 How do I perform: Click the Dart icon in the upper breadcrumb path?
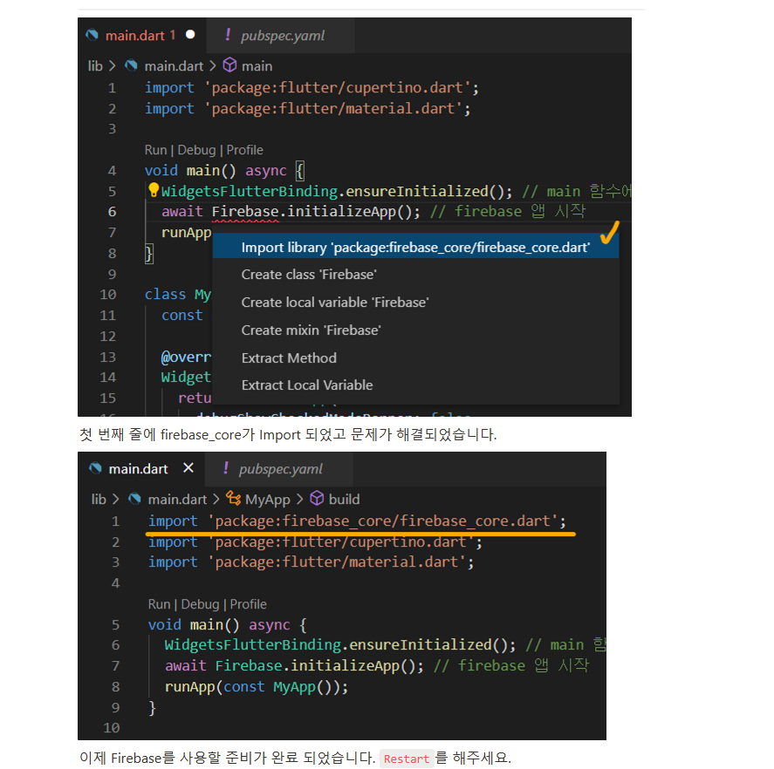(131, 65)
